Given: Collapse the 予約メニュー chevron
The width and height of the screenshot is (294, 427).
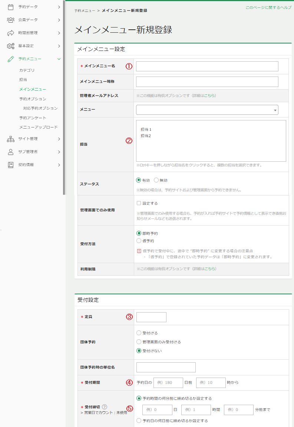Looking at the screenshot, I should [59, 59].
